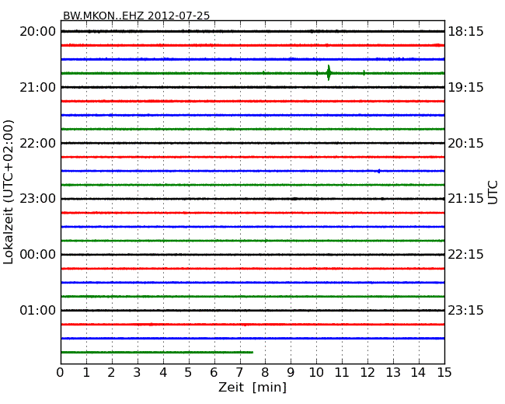The height and width of the screenshot is (404, 505).
Task: Click the x-axis tick label 3
Action: point(138,373)
